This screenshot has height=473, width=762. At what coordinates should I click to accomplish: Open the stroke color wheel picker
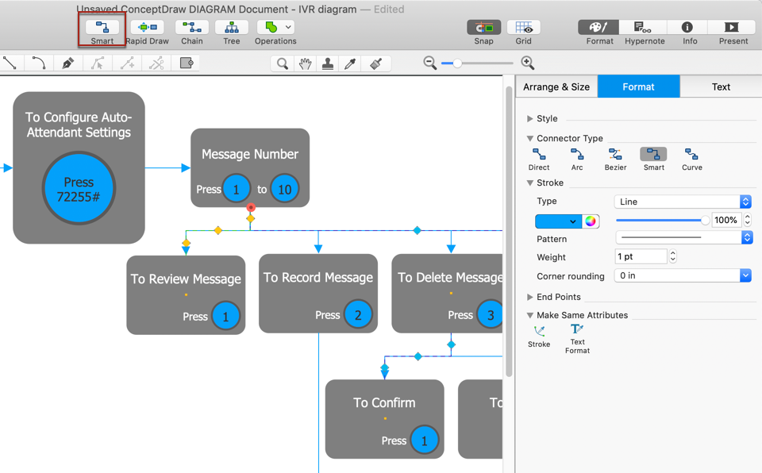[x=591, y=221]
